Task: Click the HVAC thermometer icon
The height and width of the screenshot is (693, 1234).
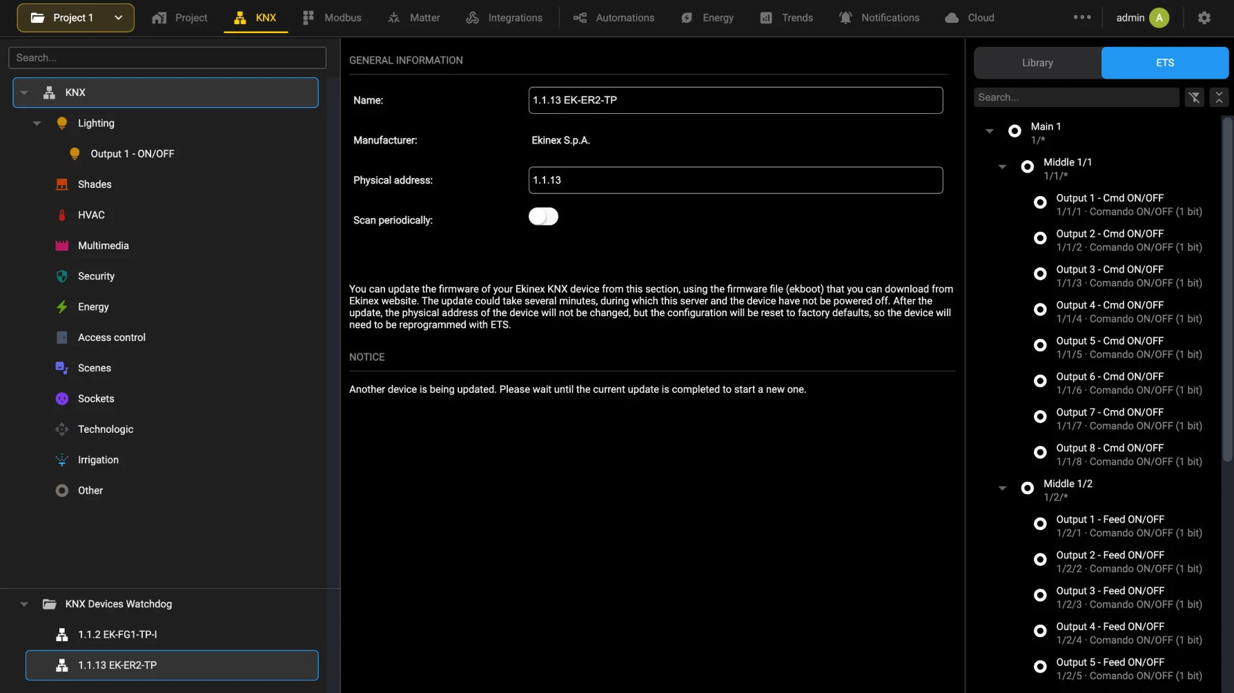Action: pyautogui.click(x=62, y=215)
